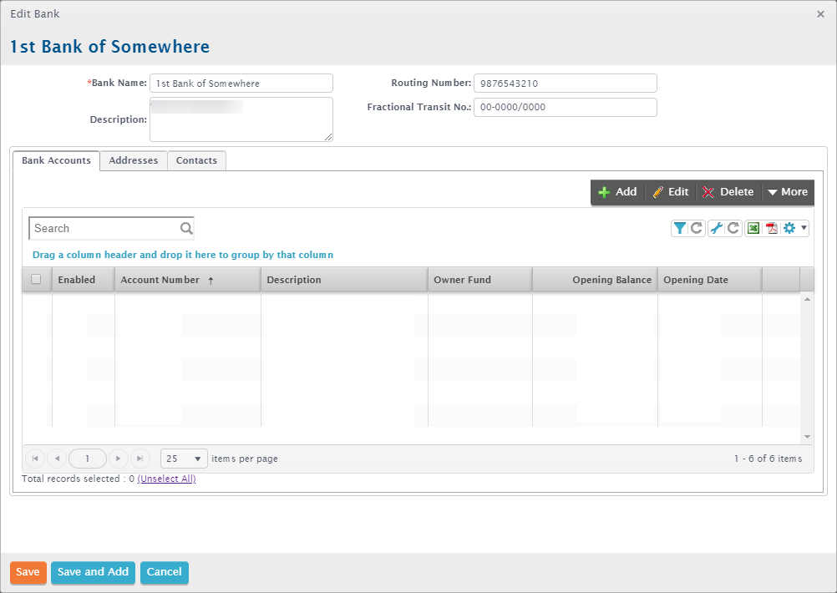Switch to the Addresses tab

click(x=133, y=160)
